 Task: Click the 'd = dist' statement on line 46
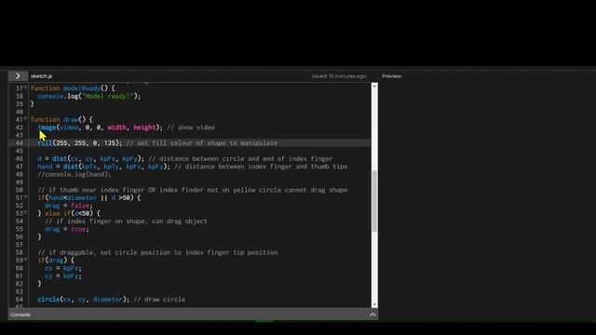pyautogui.click(x=91, y=159)
